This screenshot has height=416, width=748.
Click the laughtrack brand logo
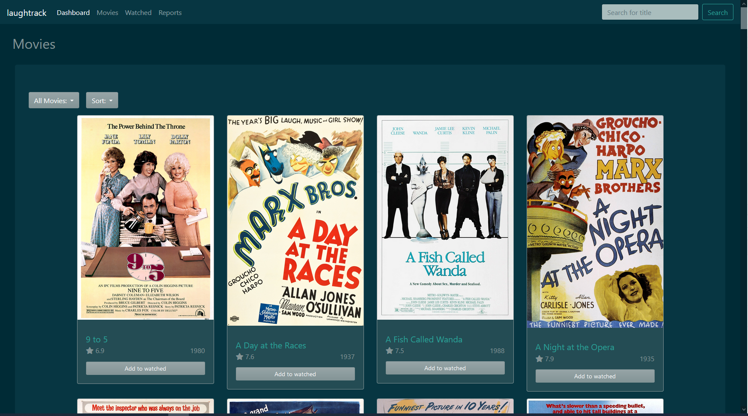pos(27,13)
